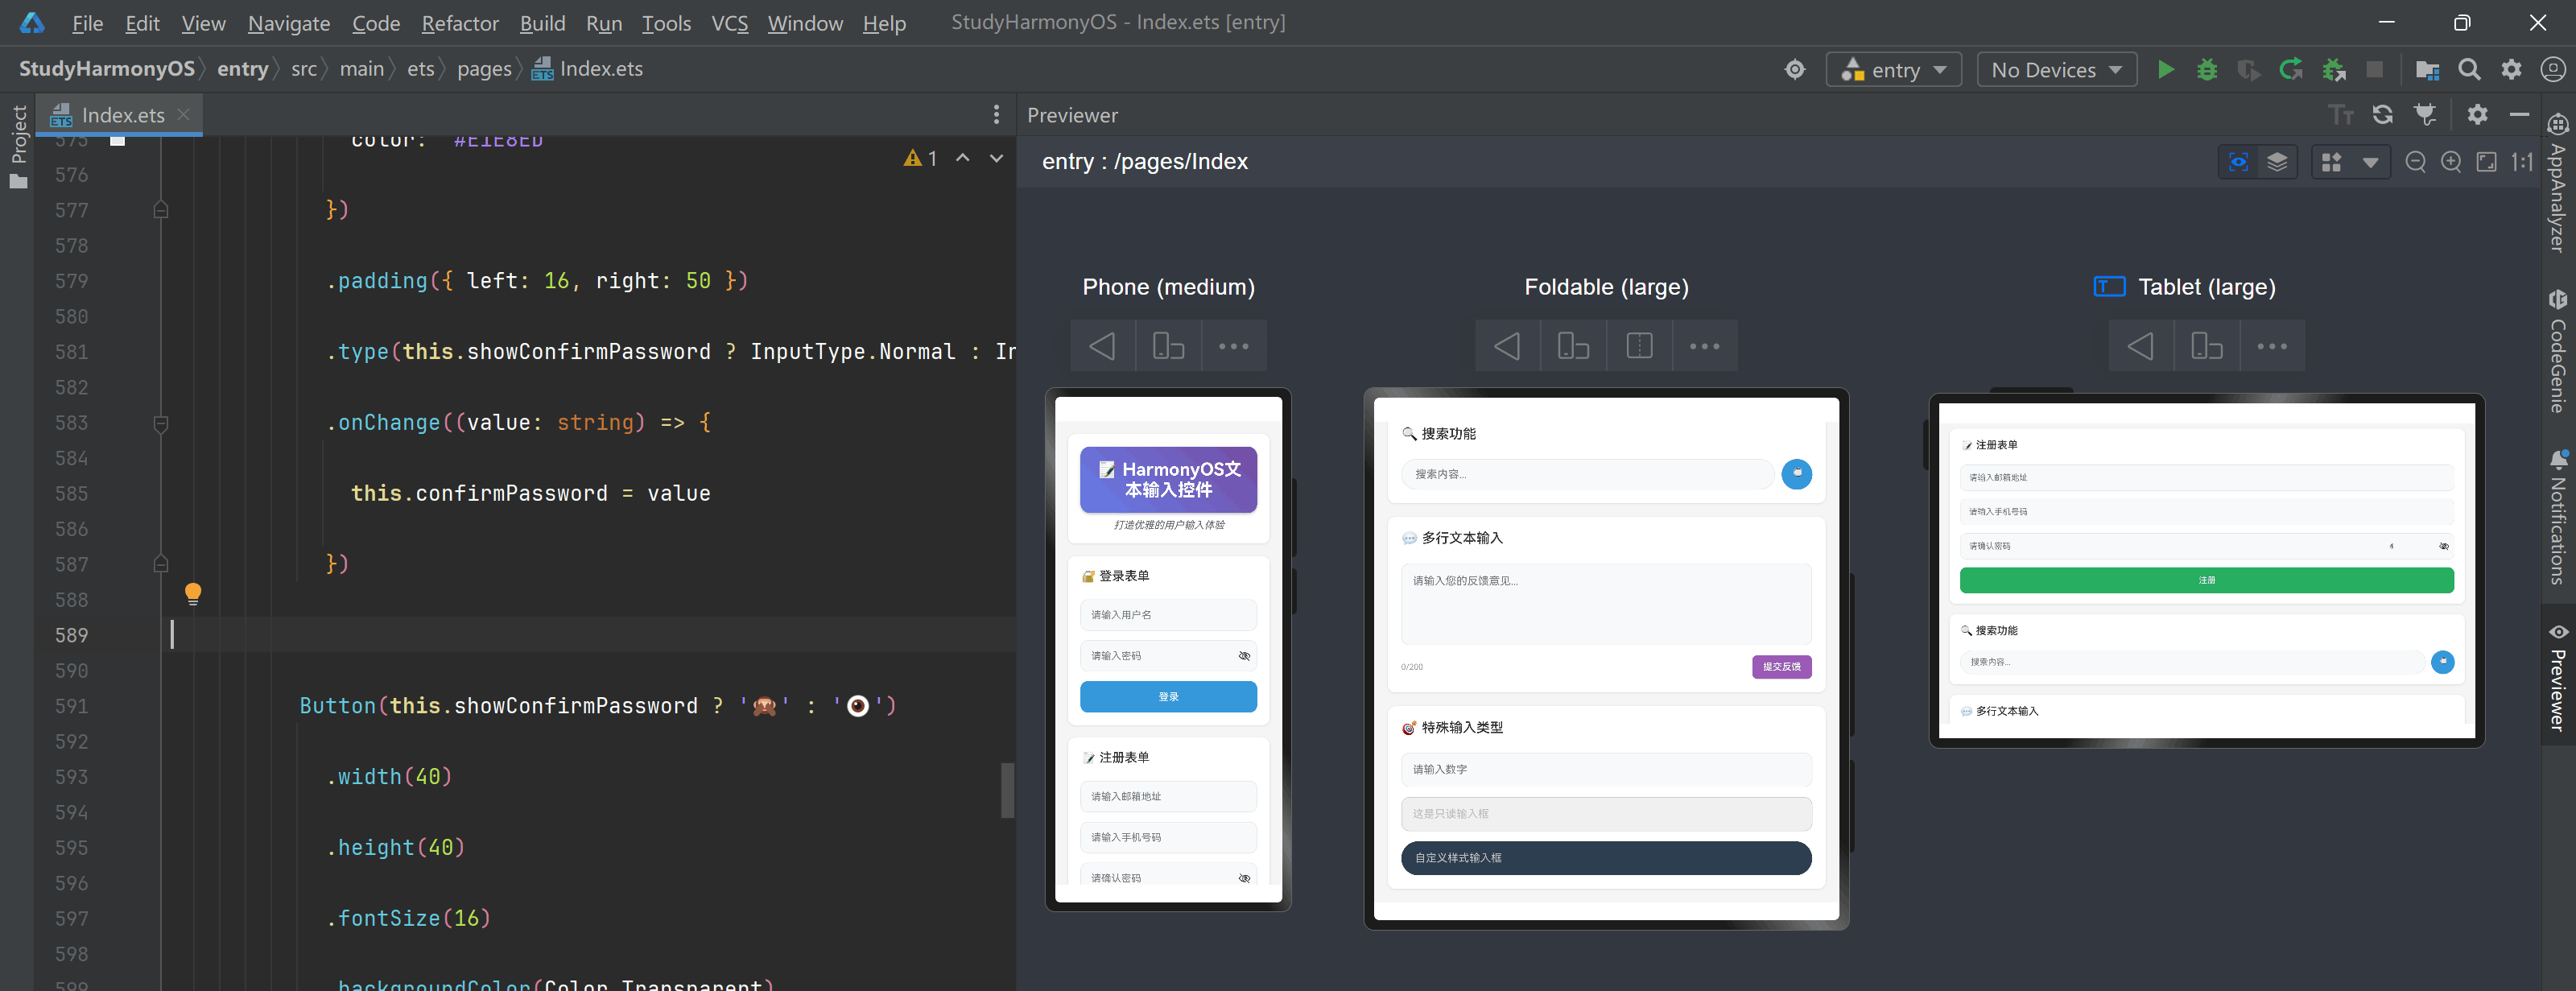Rotate the Phone (medium) preview device
The image size is (2576, 991).
[1167, 346]
